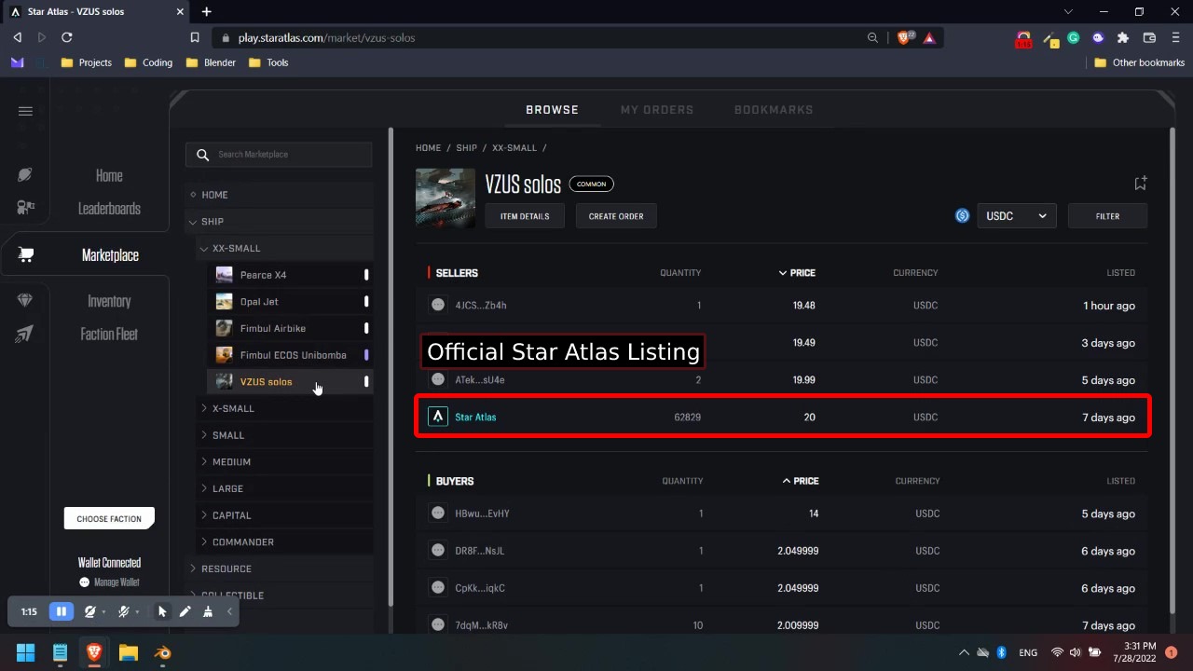Bookmark this page in the address bar

click(x=195, y=37)
